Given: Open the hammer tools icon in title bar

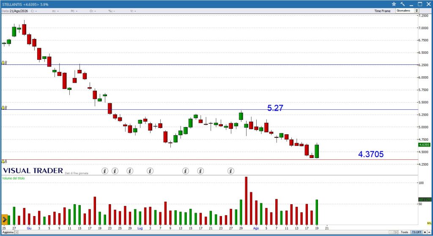Looking at the screenshot, I should 403,4.
